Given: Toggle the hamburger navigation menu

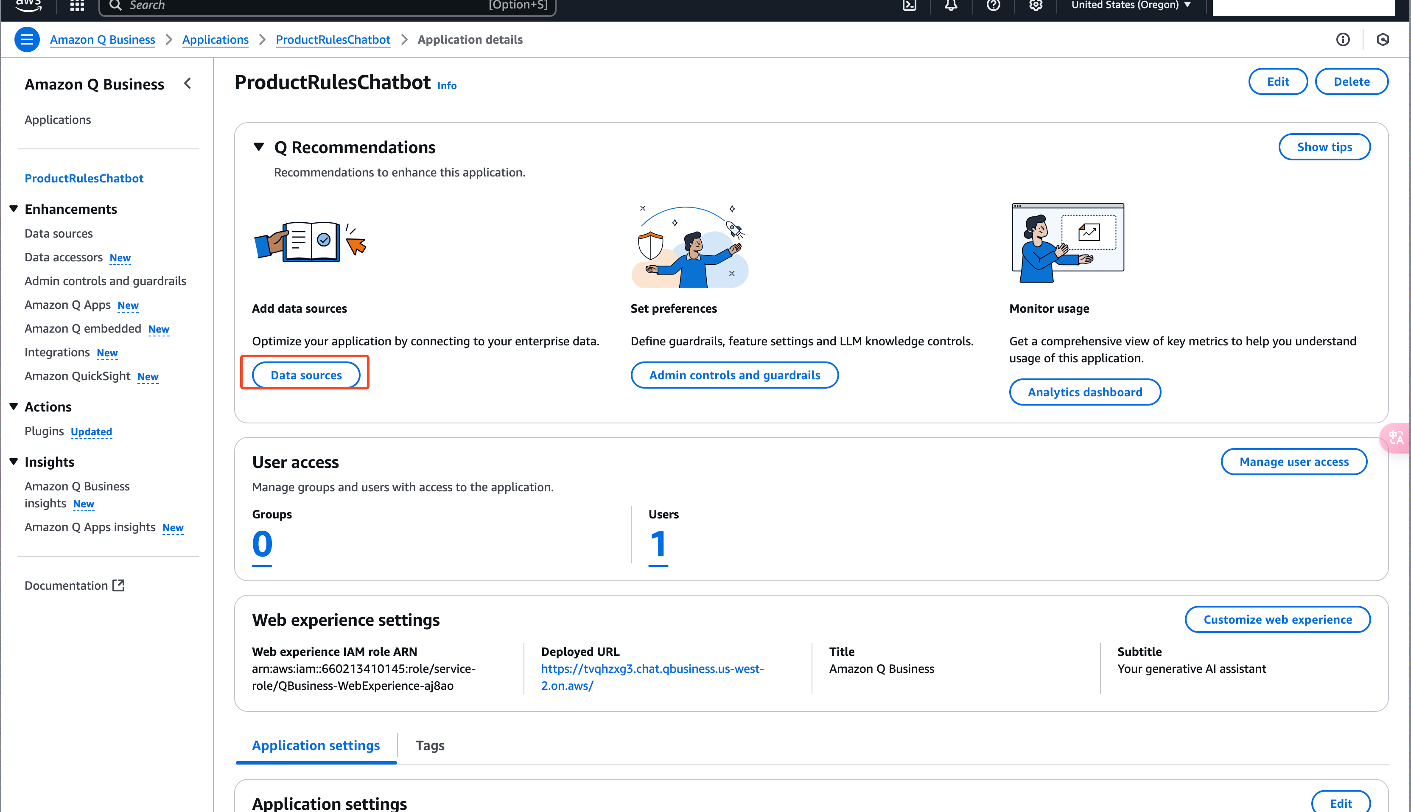Looking at the screenshot, I should [x=27, y=39].
